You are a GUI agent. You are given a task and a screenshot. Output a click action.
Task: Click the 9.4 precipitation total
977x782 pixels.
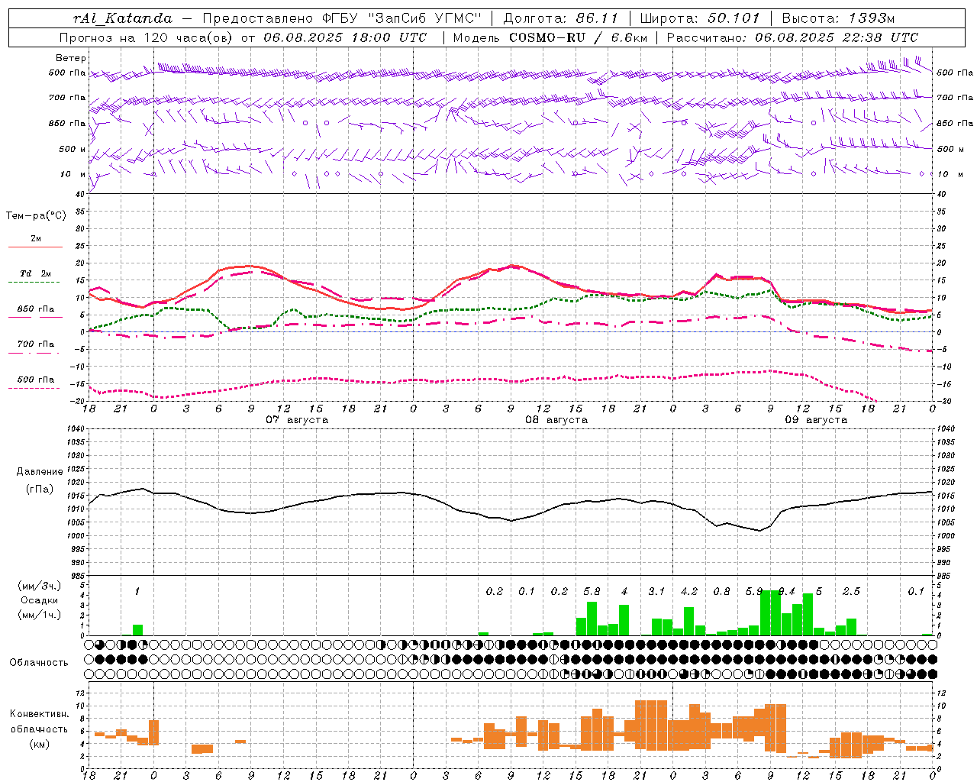pos(786,591)
